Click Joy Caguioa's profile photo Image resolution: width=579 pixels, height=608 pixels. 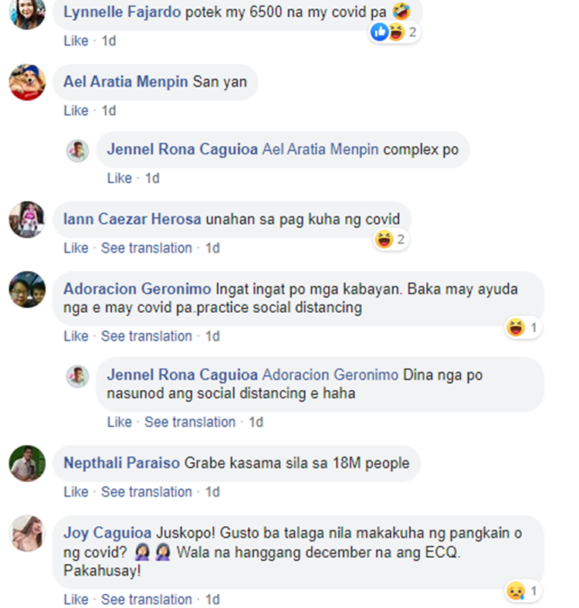(x=27, y=533)
